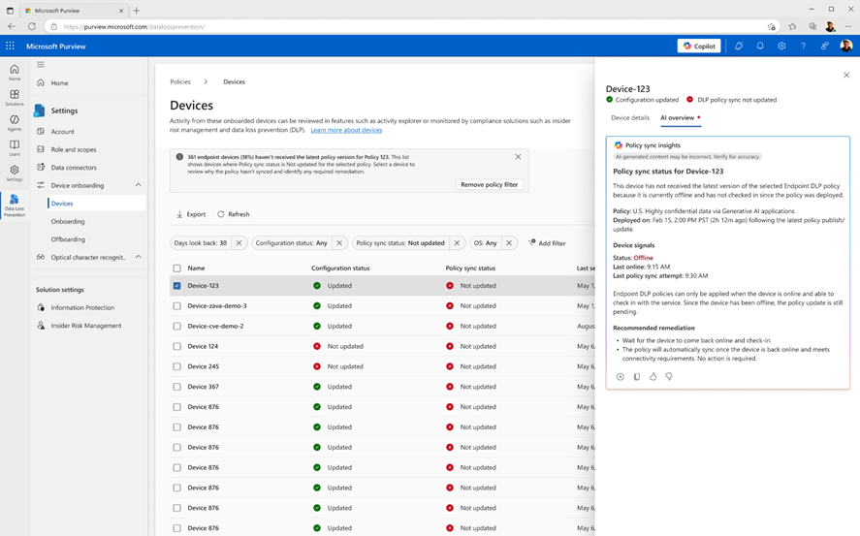
Task: Remove the Policy sync status filter
Action: (457, 242)
